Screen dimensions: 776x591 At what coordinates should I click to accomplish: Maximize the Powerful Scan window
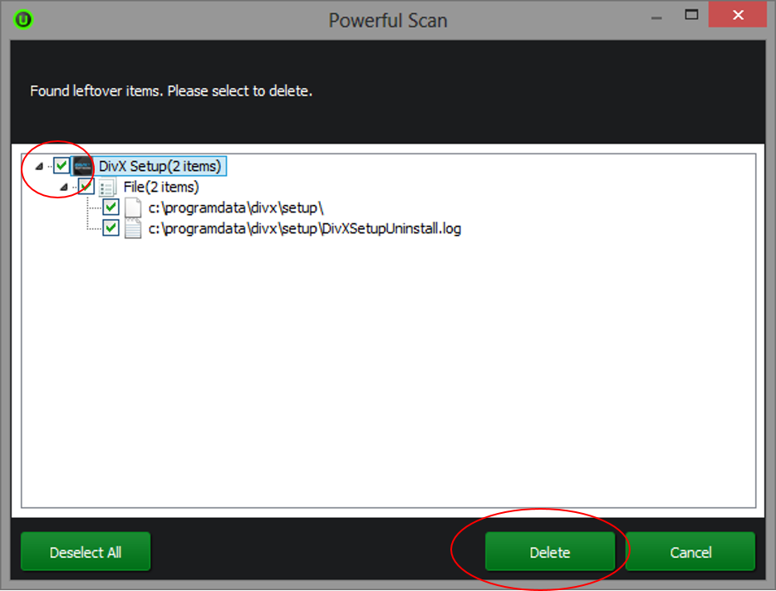[x=691, y=15]
